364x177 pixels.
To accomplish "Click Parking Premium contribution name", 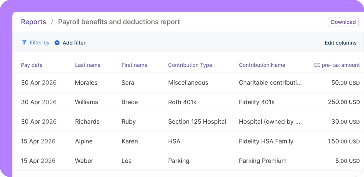I will pos(263,161).
